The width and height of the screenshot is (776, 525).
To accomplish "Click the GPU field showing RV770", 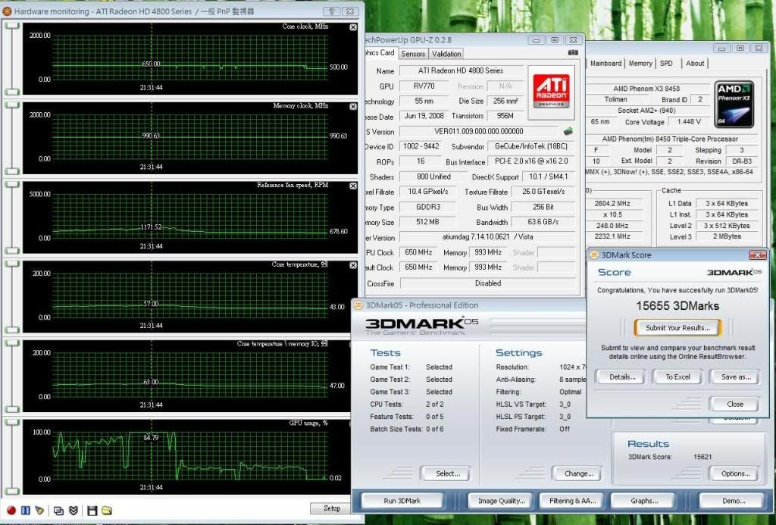I will point(424,86).
